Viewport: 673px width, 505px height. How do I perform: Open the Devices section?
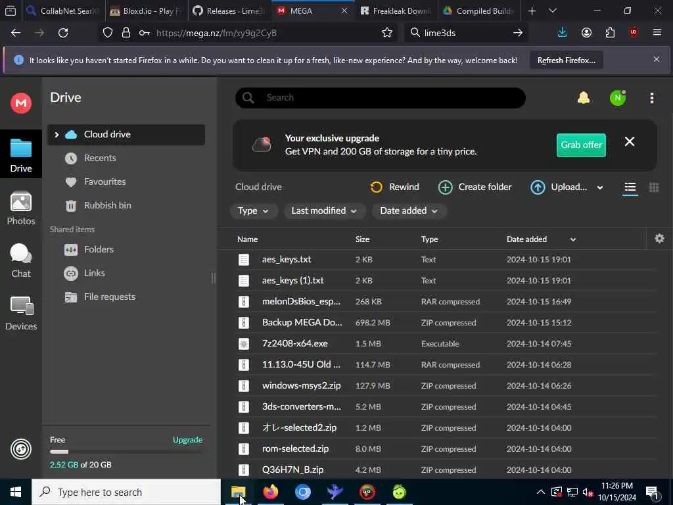click(20, 314)
